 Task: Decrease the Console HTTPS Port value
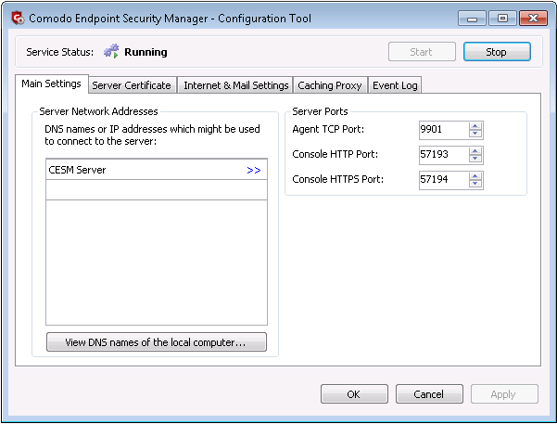pos(475,184)
